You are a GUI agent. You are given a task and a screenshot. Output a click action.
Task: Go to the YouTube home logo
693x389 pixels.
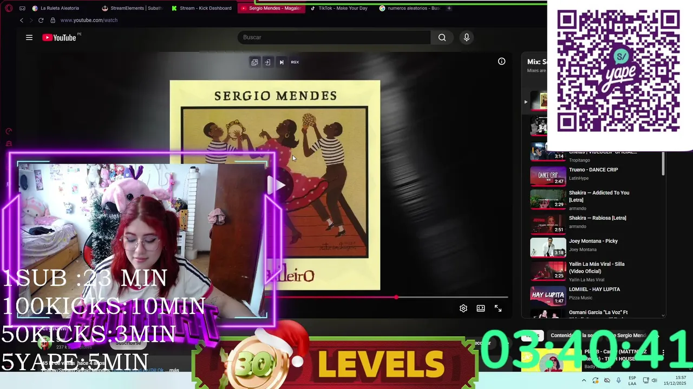[x=59, y=37]
